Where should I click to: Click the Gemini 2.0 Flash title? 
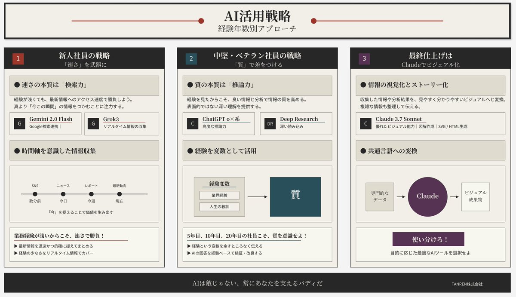coord(51,119)
